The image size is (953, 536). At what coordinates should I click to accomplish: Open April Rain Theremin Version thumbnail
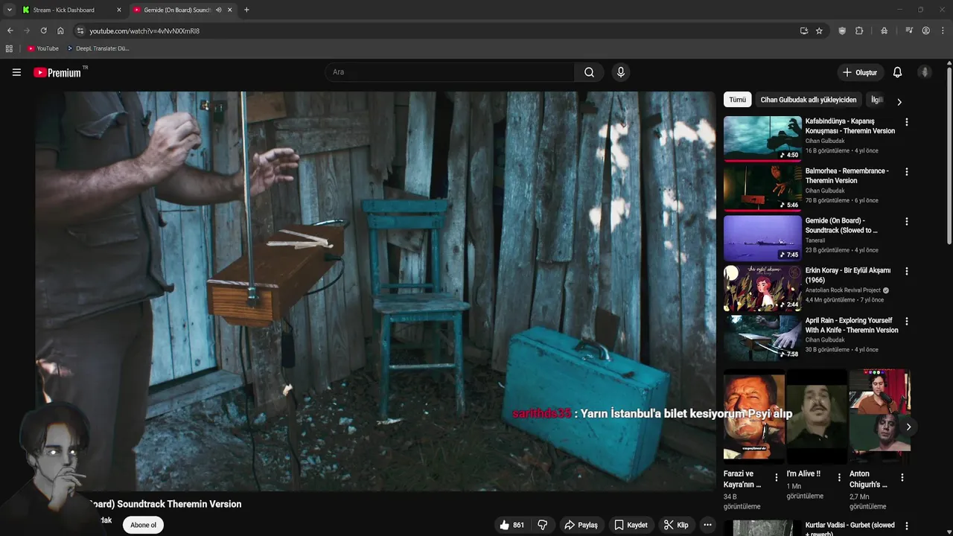(762, 338)
